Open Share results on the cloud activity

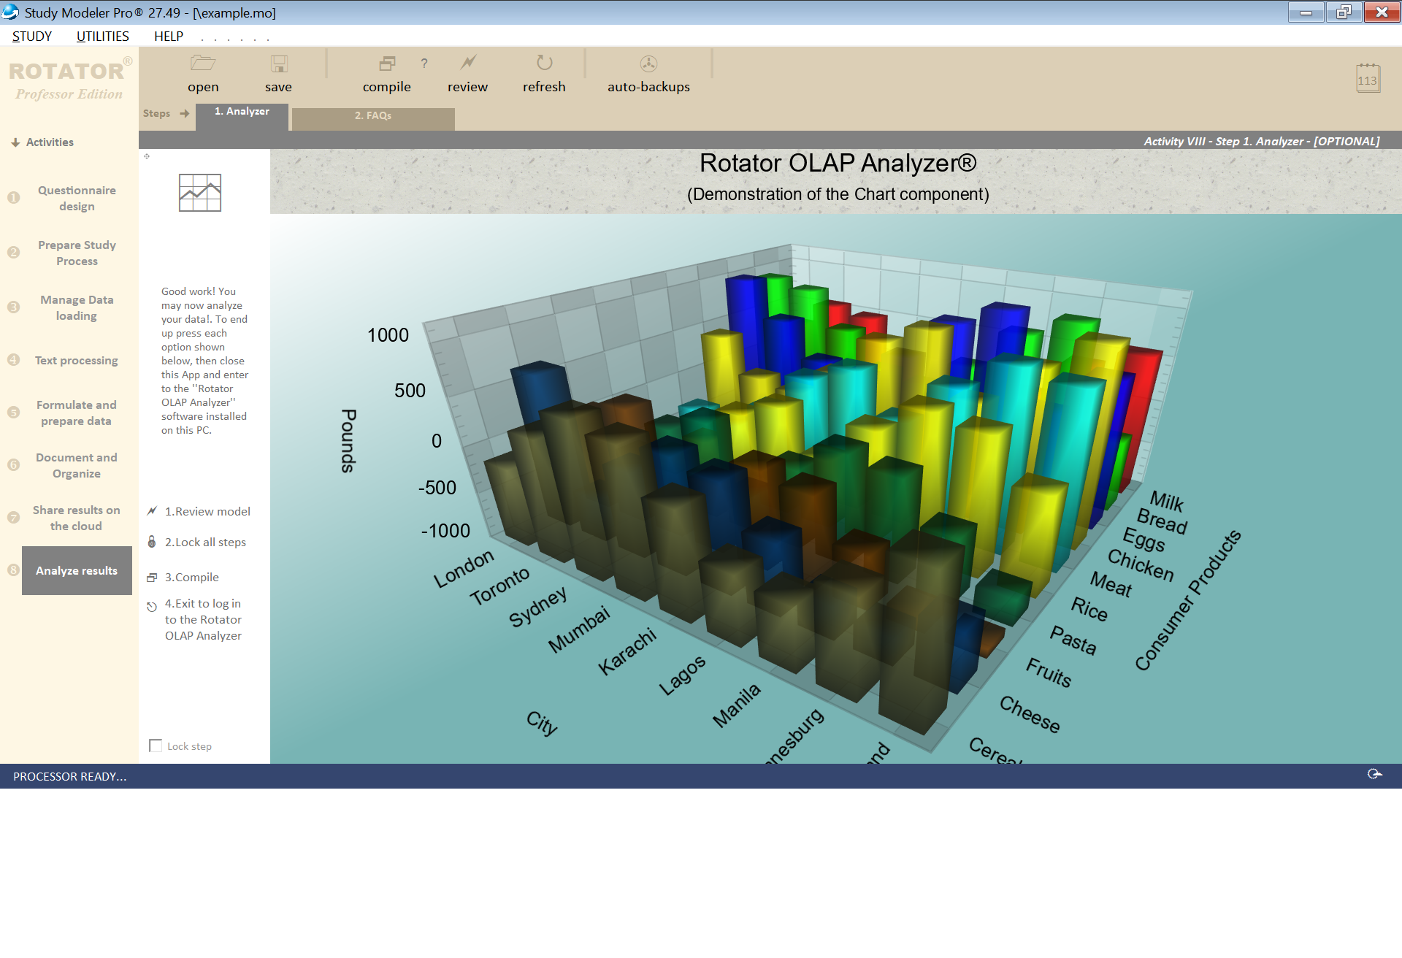tap(77, 518)
